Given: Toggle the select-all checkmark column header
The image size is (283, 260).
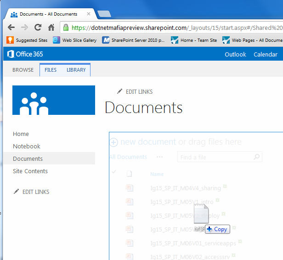Looking at the screenshot, I should (x=114, y=172).
